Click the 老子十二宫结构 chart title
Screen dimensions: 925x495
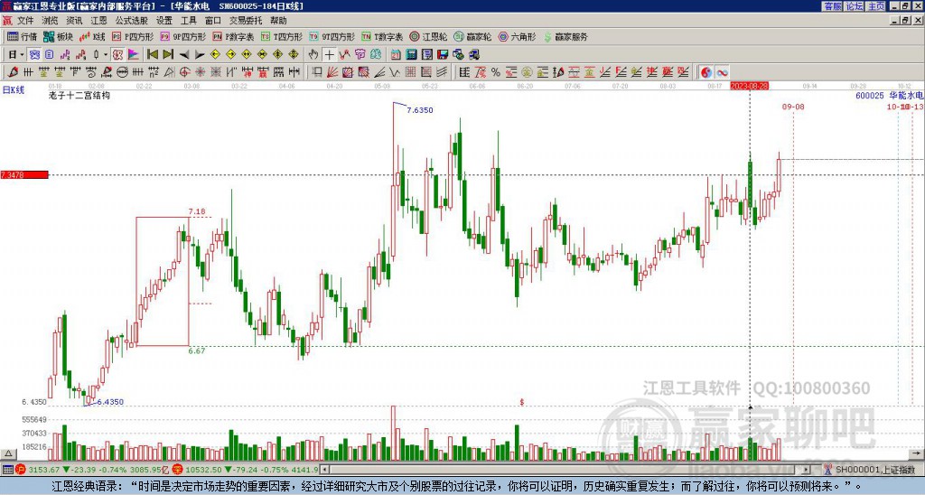[x=79, y=96]
